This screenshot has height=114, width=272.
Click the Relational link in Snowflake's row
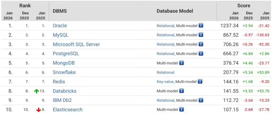click(x=165, y=72)
